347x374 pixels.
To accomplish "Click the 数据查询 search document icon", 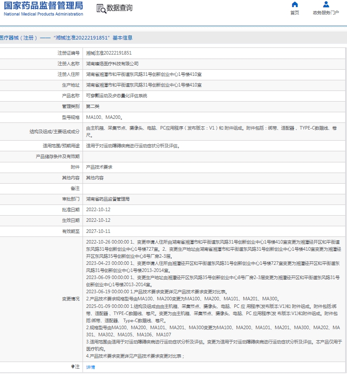I will [101, 8].
